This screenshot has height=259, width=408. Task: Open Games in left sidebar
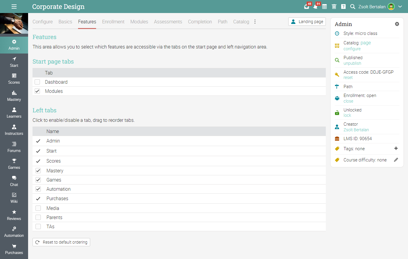click(x=14, y=164)
